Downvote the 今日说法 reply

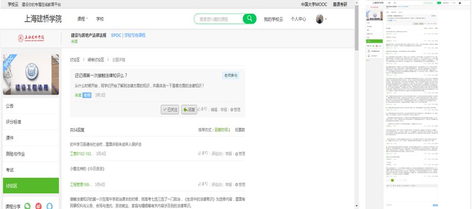206,184
